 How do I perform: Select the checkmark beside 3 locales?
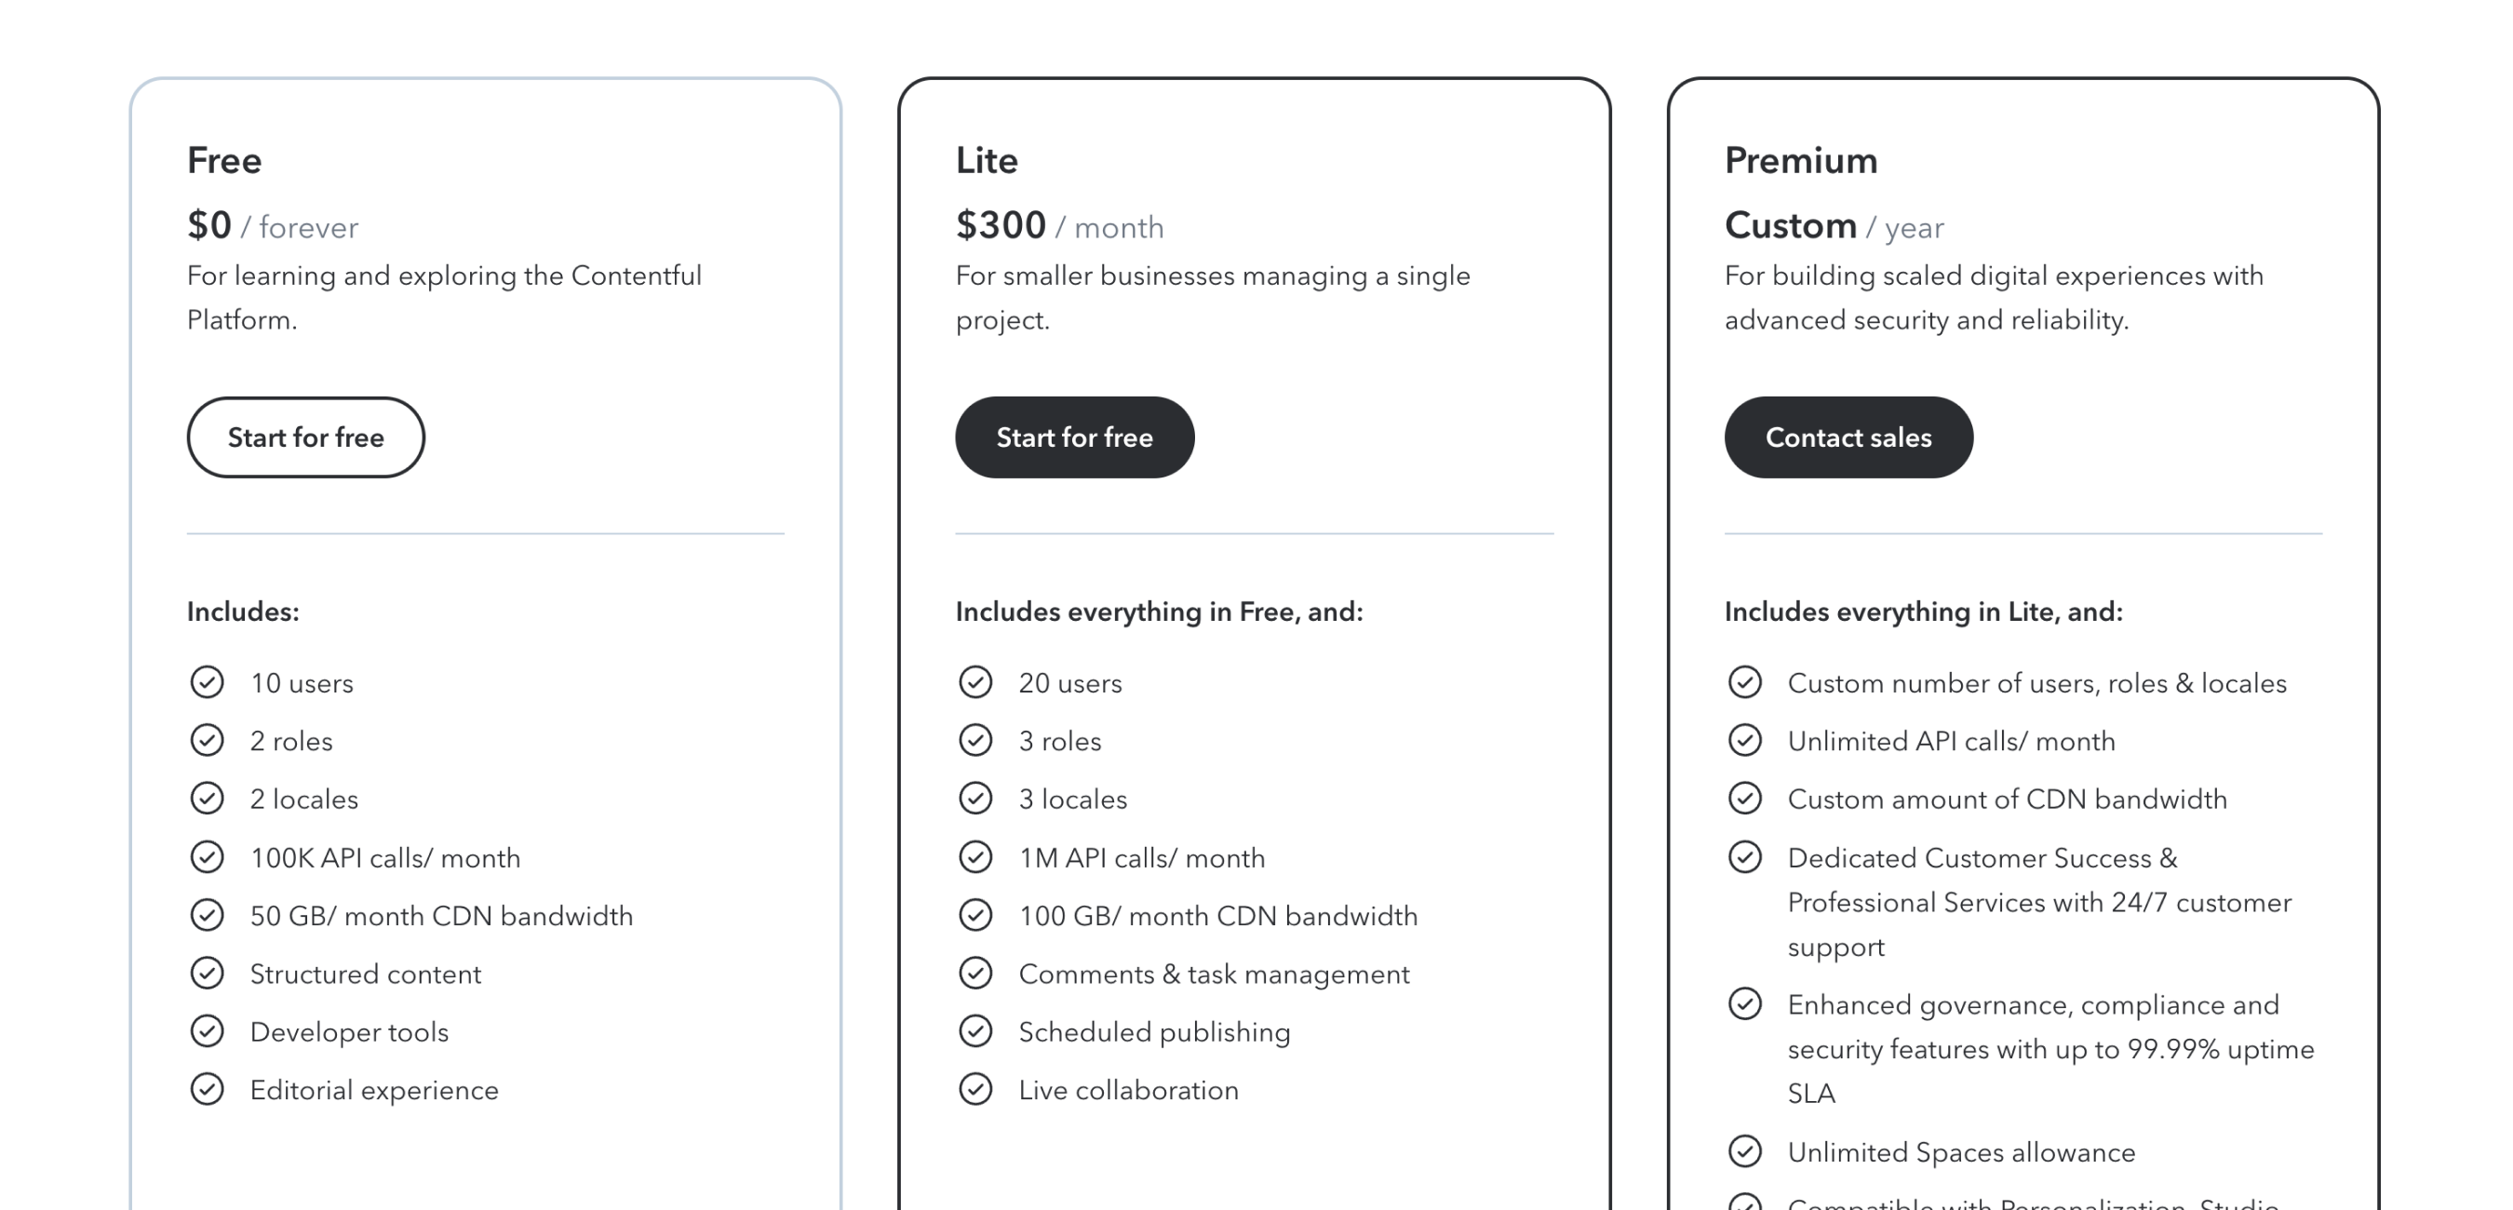tap(975, 799)
